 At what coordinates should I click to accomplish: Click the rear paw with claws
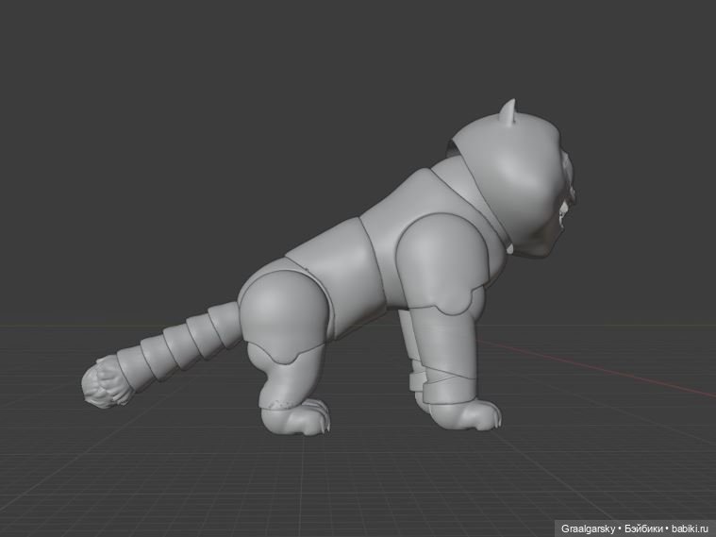coord(297,418)
